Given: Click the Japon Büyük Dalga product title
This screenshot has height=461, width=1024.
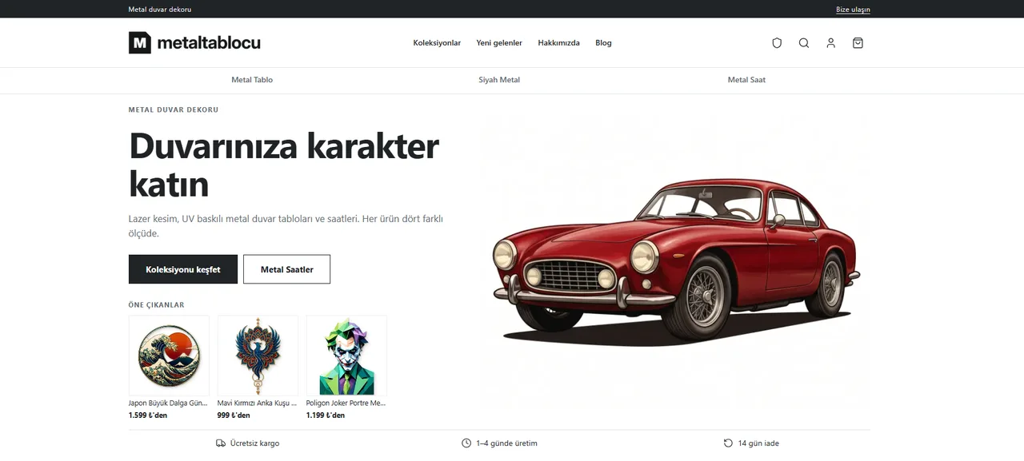Looking at the screenshot, I should pos(168,403).
